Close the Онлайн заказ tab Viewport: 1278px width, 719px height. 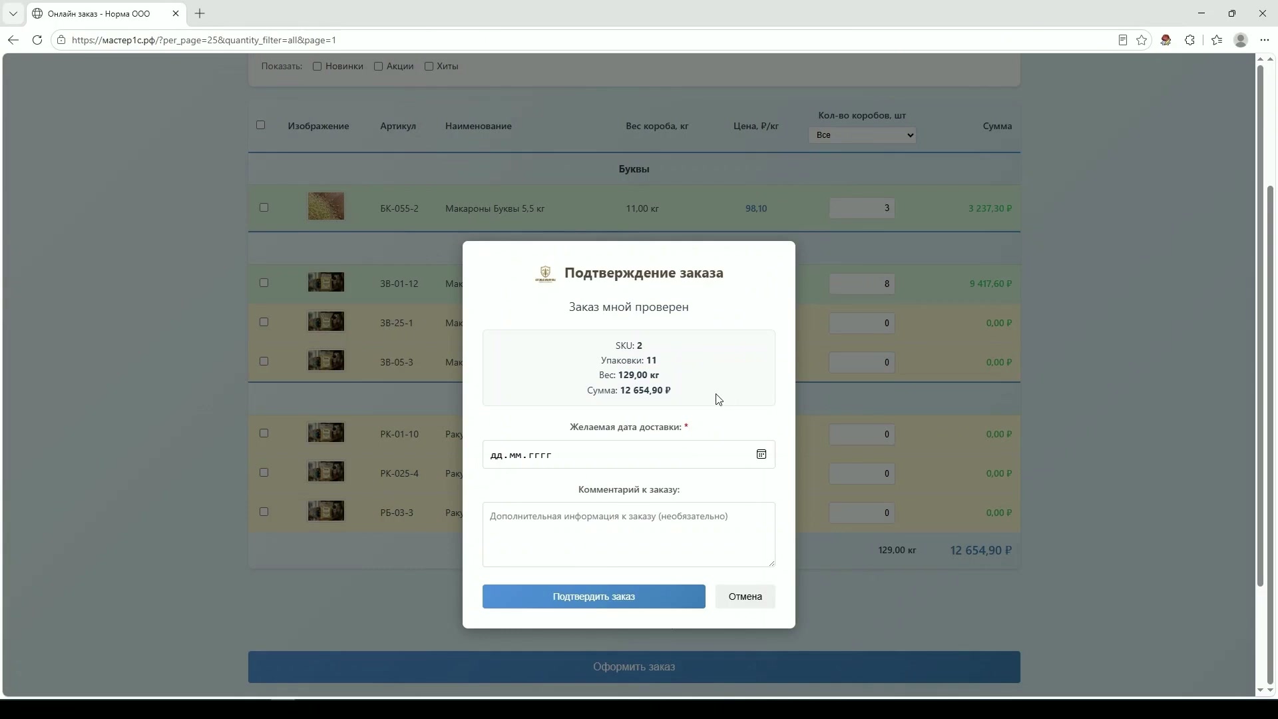click(x=176, y=13)
